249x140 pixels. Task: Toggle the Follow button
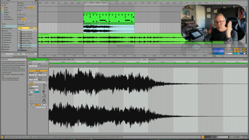click(x=37, y=84)
